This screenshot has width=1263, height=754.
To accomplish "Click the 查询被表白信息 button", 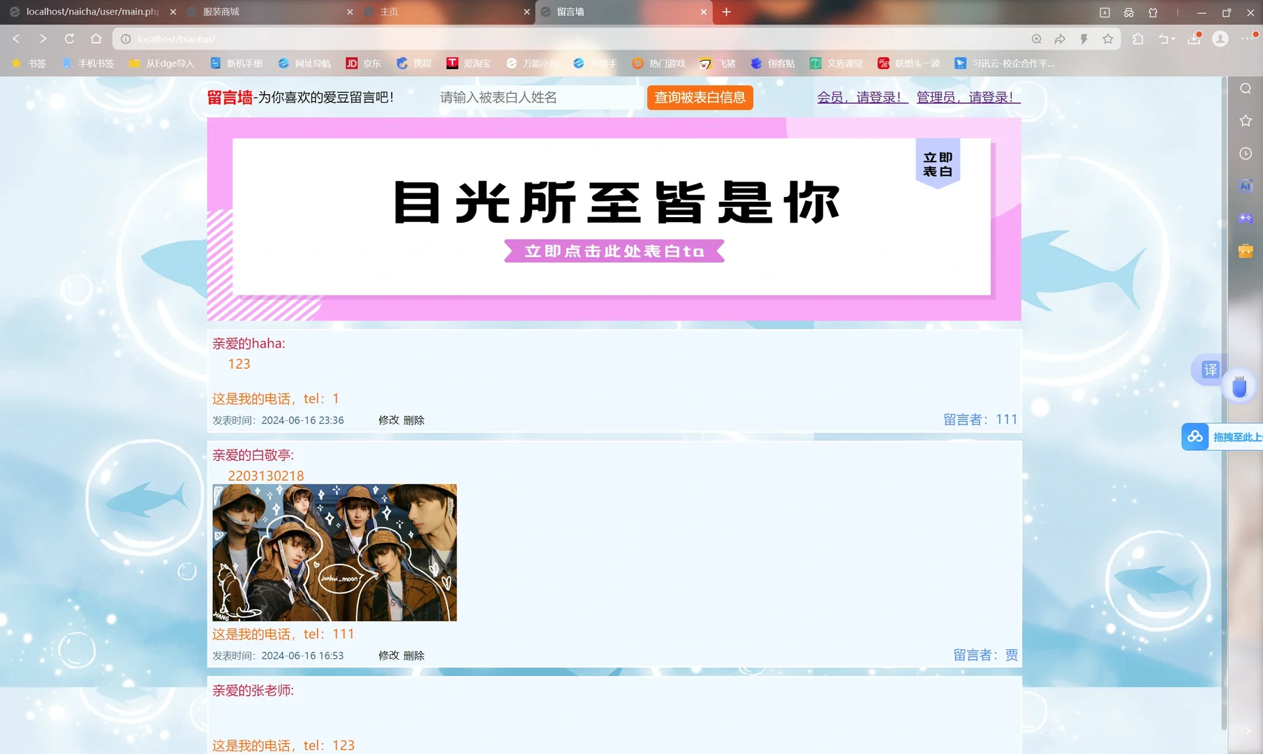I will click(x=700, y=98).
